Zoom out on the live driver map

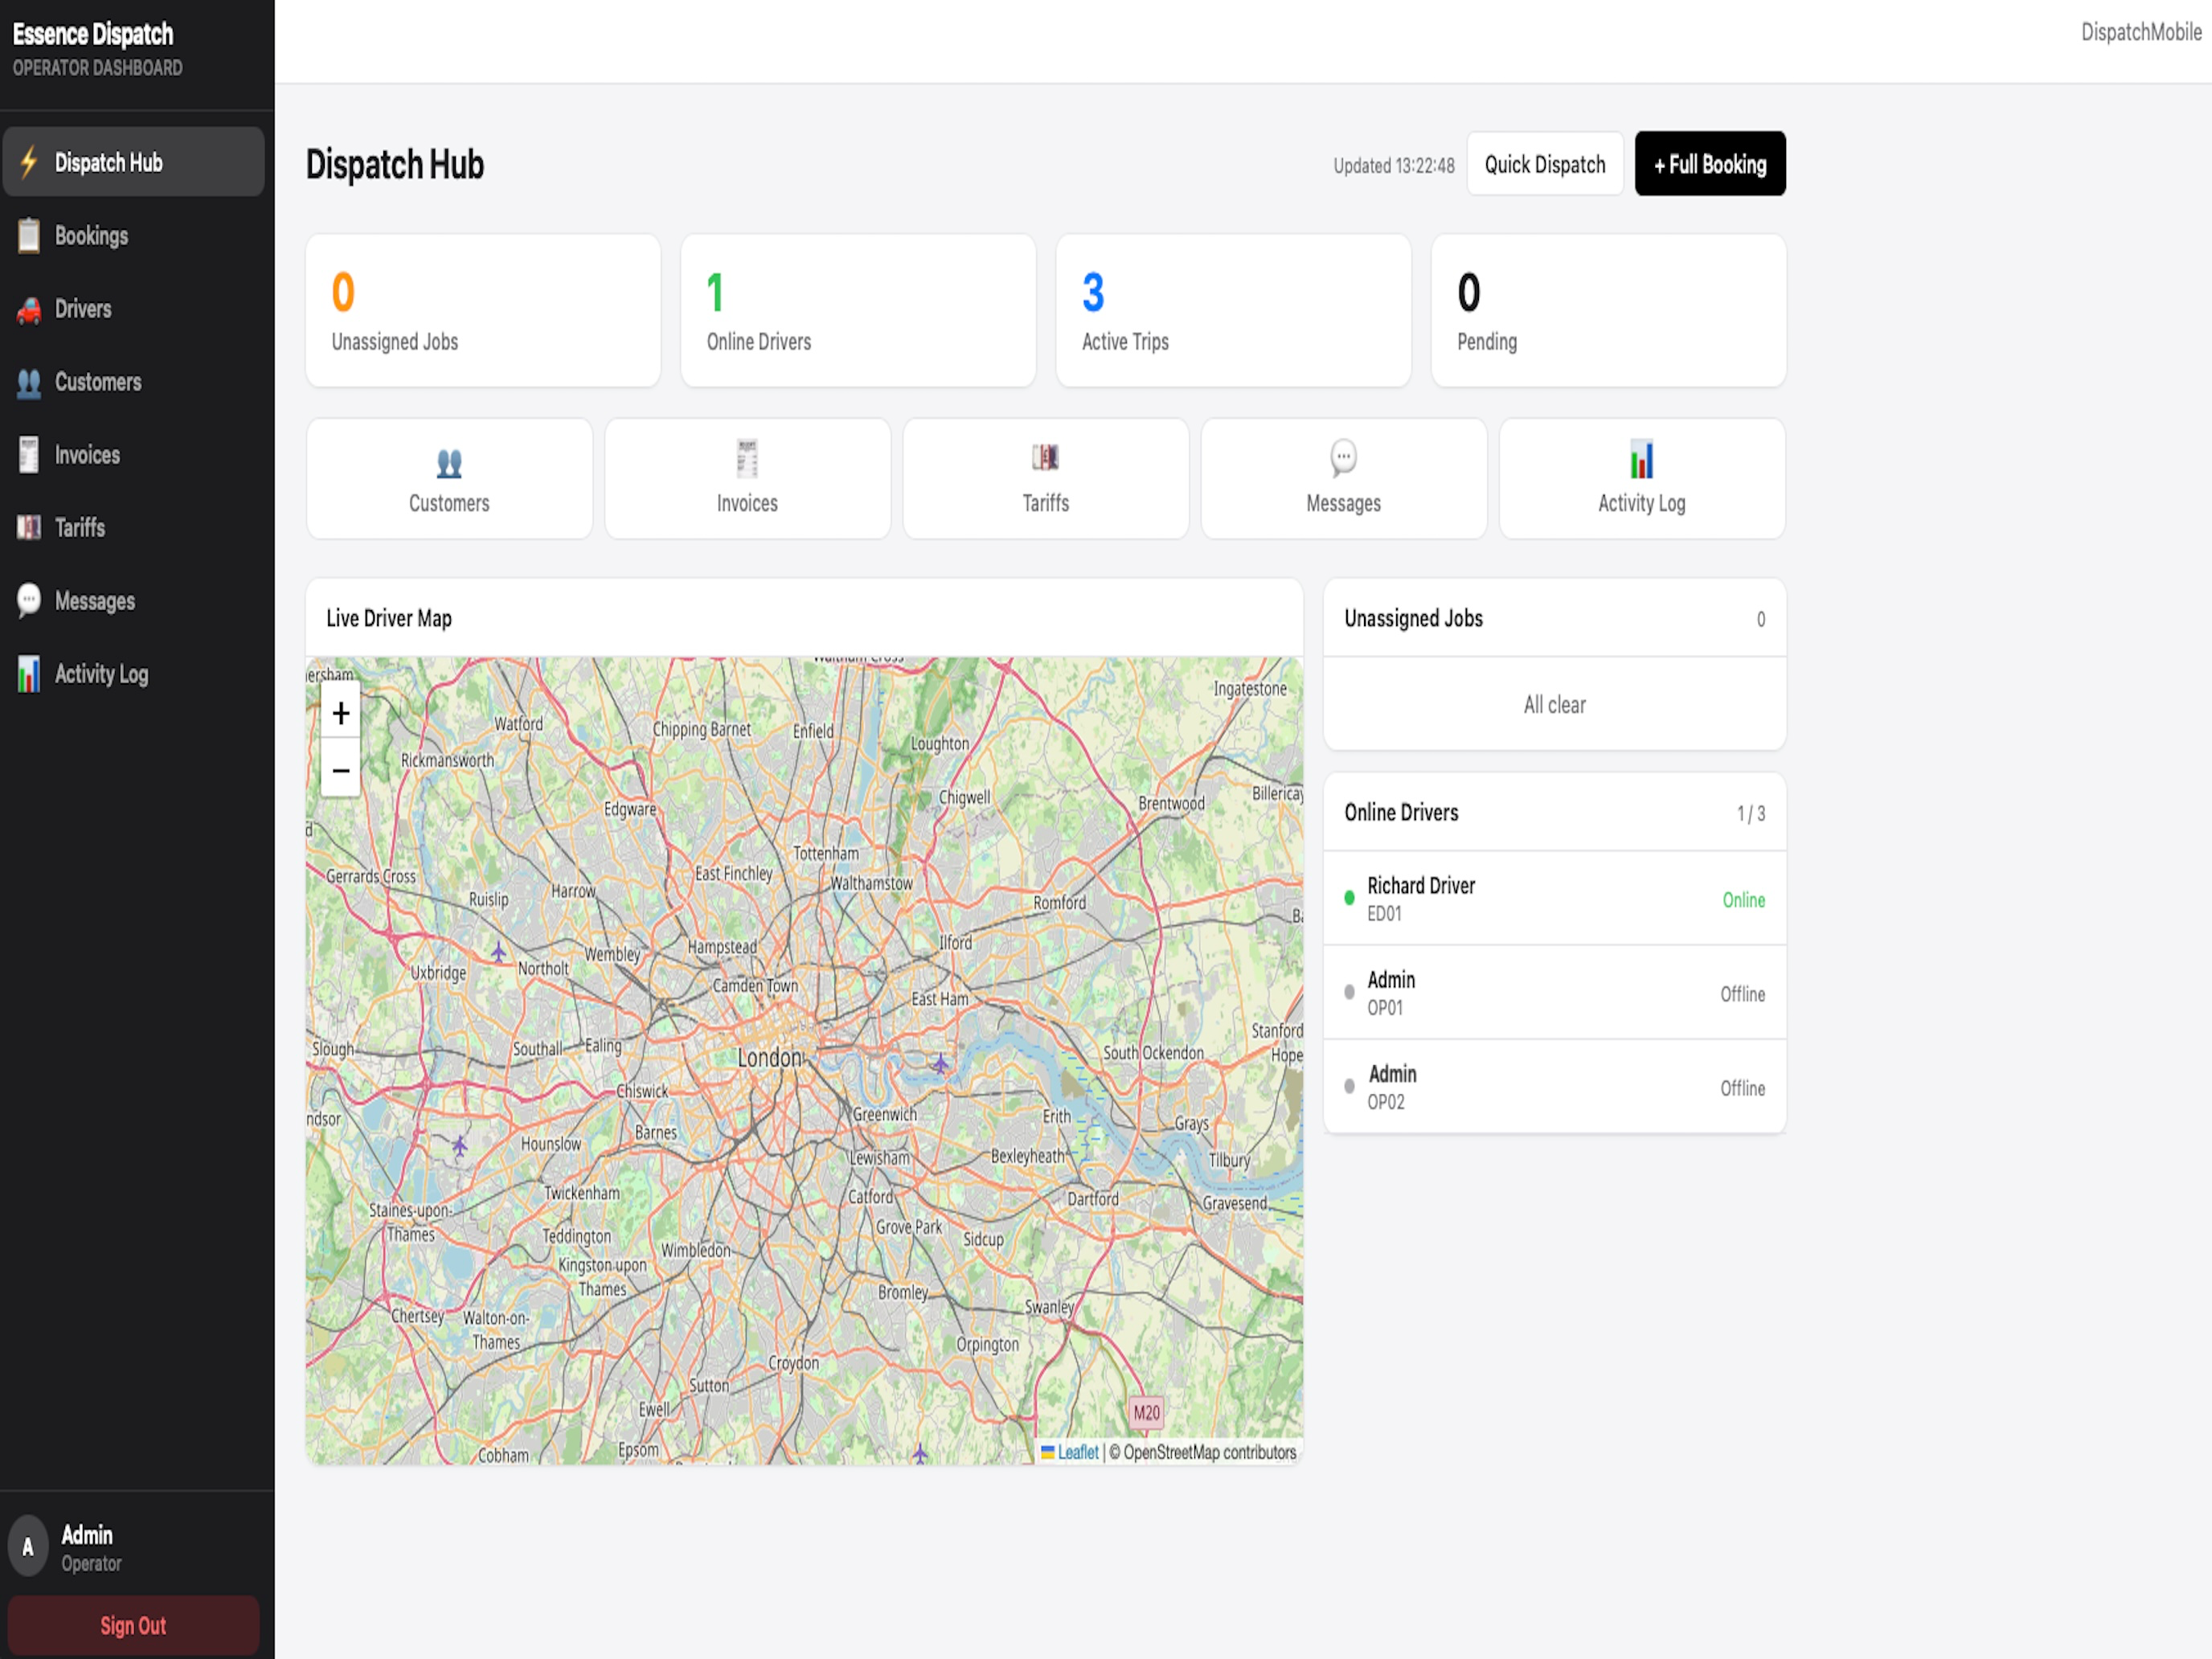tap(340, 769)
